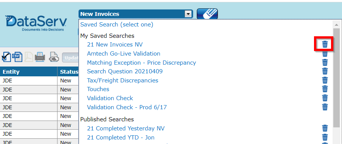
Task: Choose Saved Search (select one) option
Action: [x=117, y=25]
